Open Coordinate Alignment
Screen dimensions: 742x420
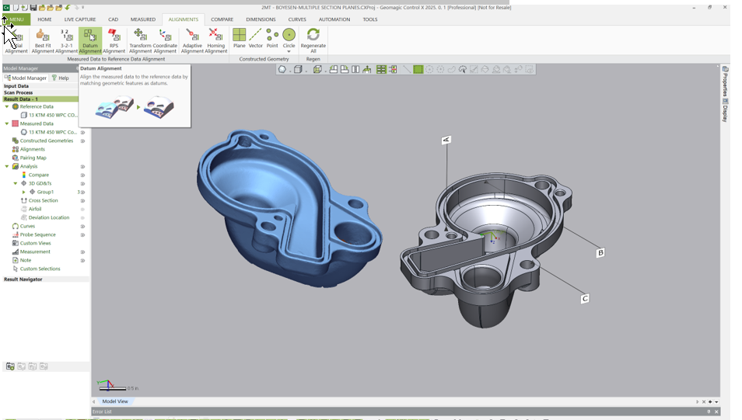(x=165, y=40)
